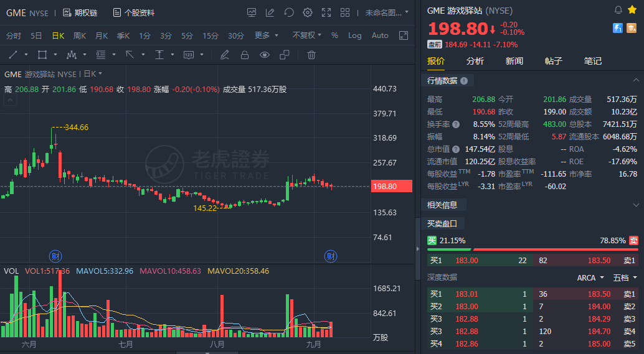This screenshot has height=354, width=644.
Task: Switch to the 新闻 news tab
Action: [x=514, y=61]
